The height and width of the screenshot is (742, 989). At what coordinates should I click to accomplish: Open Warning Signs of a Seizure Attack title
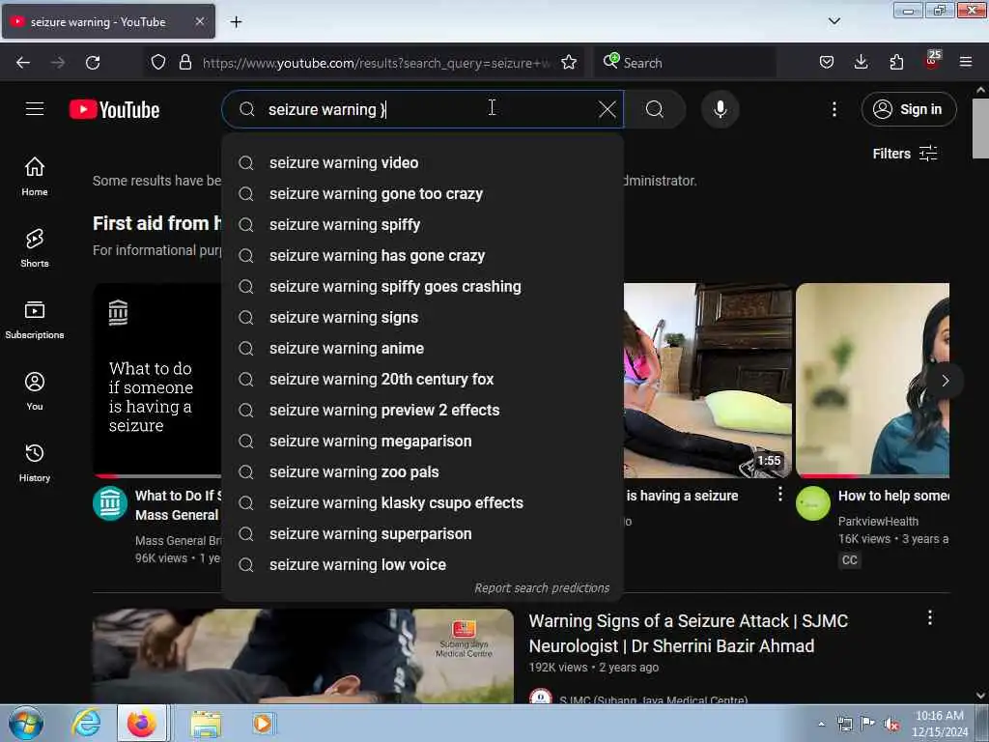(688, 634)
